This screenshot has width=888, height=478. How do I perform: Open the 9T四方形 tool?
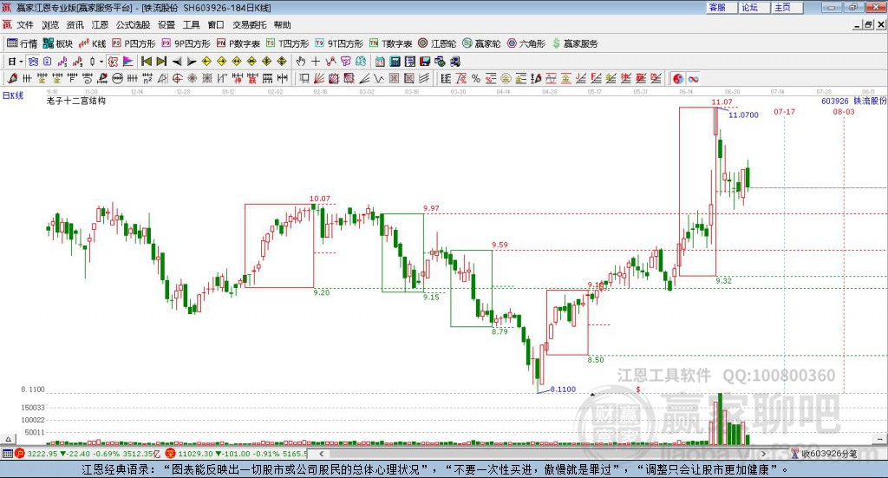(x=339, y=43)
